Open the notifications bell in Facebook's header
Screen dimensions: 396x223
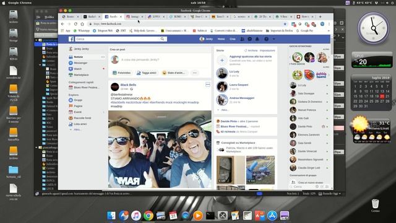tap(257, 39)
